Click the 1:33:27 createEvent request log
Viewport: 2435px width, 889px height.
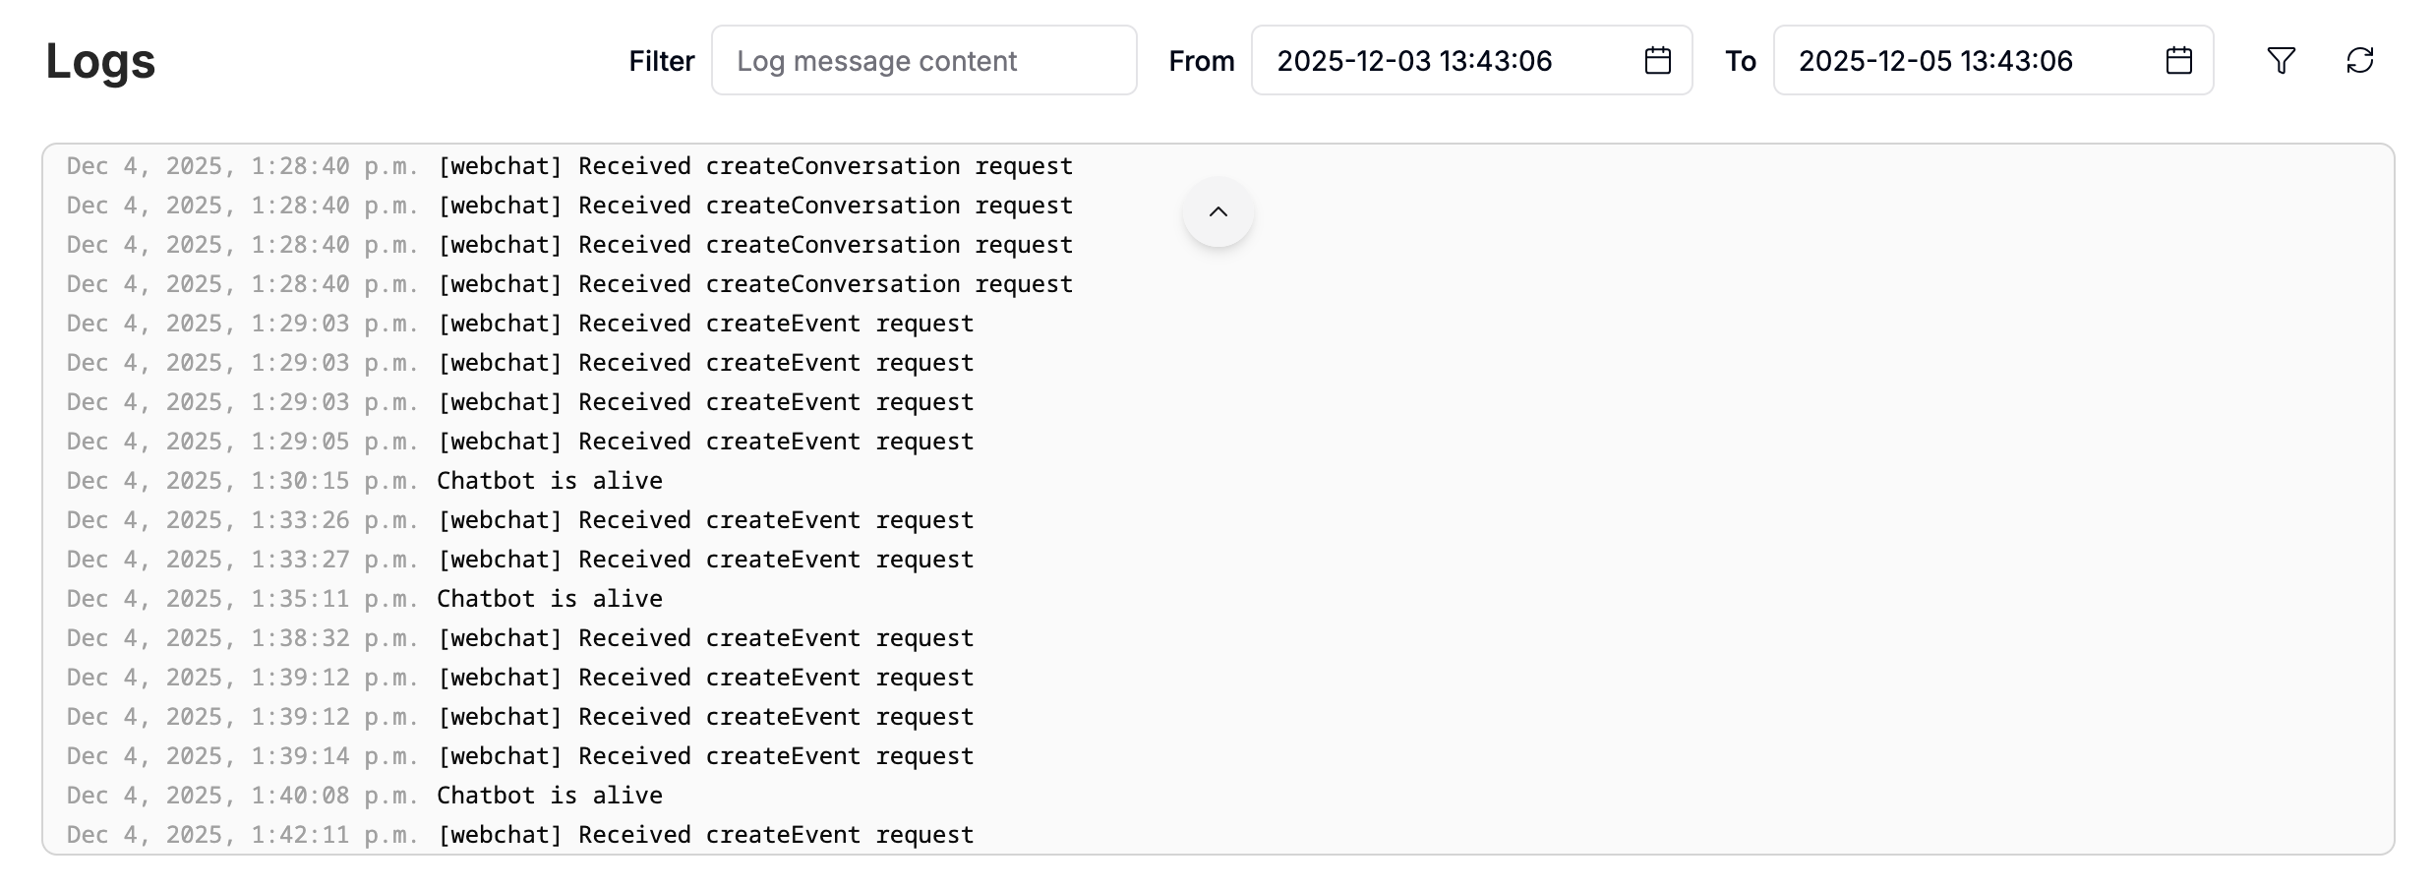click(x=520, y=560)
